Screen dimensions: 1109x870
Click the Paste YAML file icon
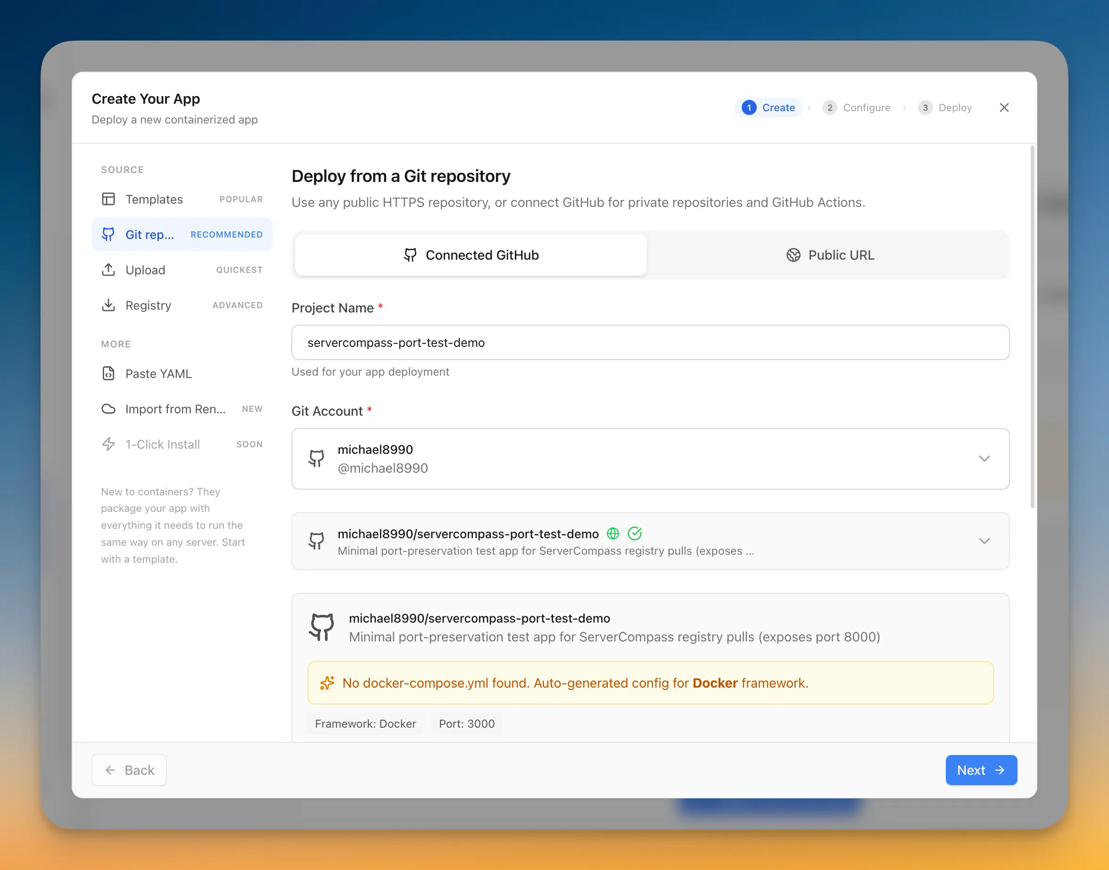pos(108,373)
